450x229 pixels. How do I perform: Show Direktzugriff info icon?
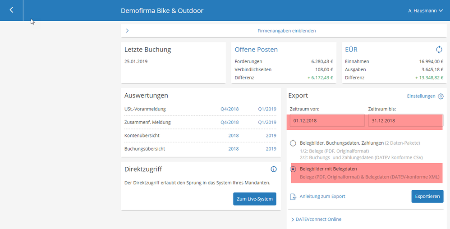pos(273,169)
